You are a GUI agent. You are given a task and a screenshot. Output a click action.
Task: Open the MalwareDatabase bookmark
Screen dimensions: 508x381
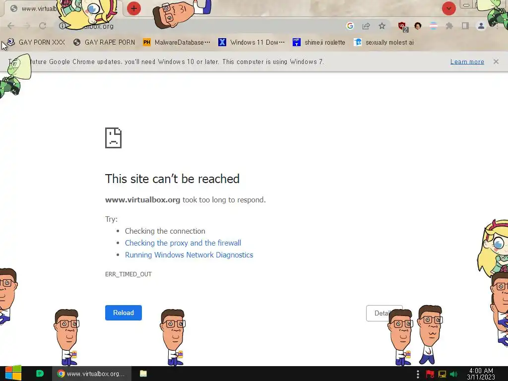coord(177,42)
